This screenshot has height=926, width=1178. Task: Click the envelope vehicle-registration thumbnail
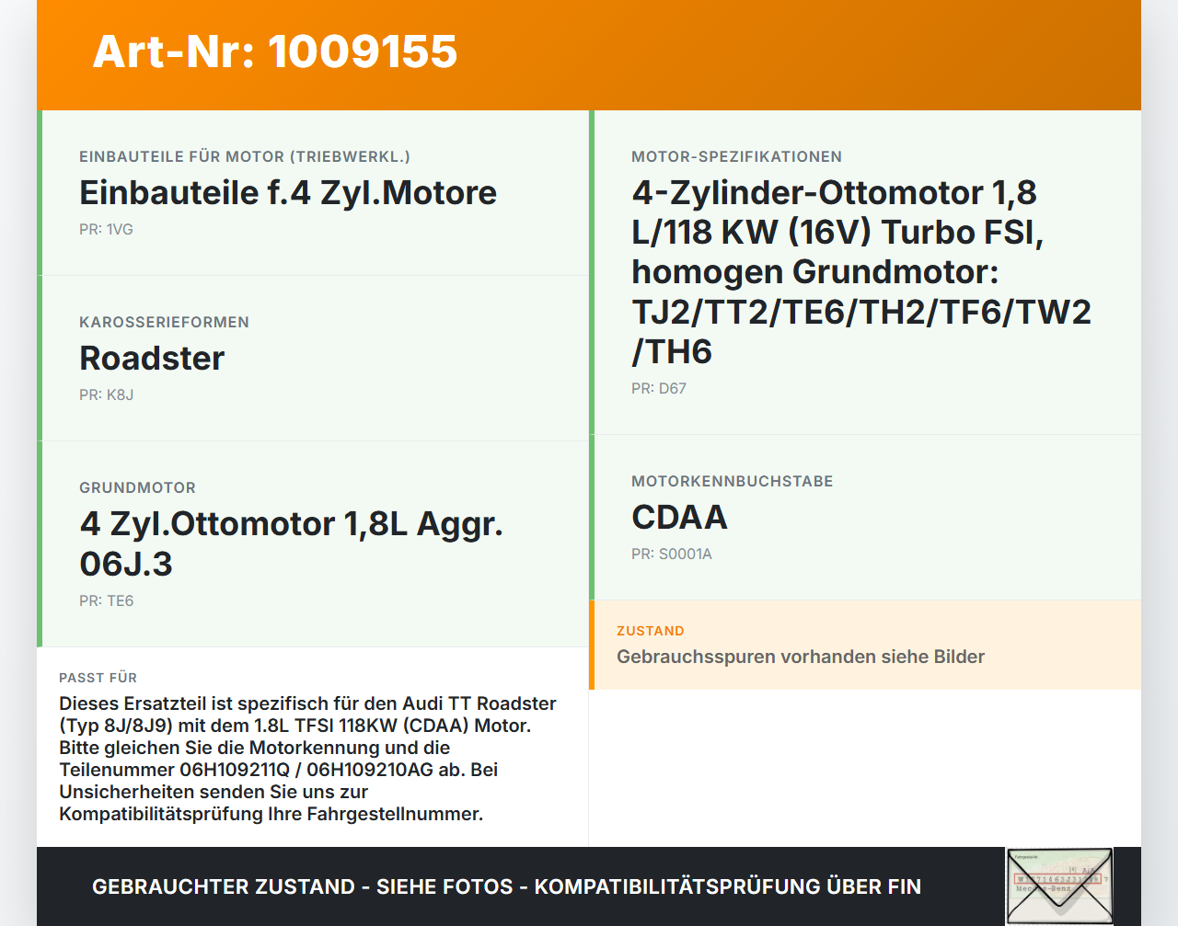(1059, 886)
